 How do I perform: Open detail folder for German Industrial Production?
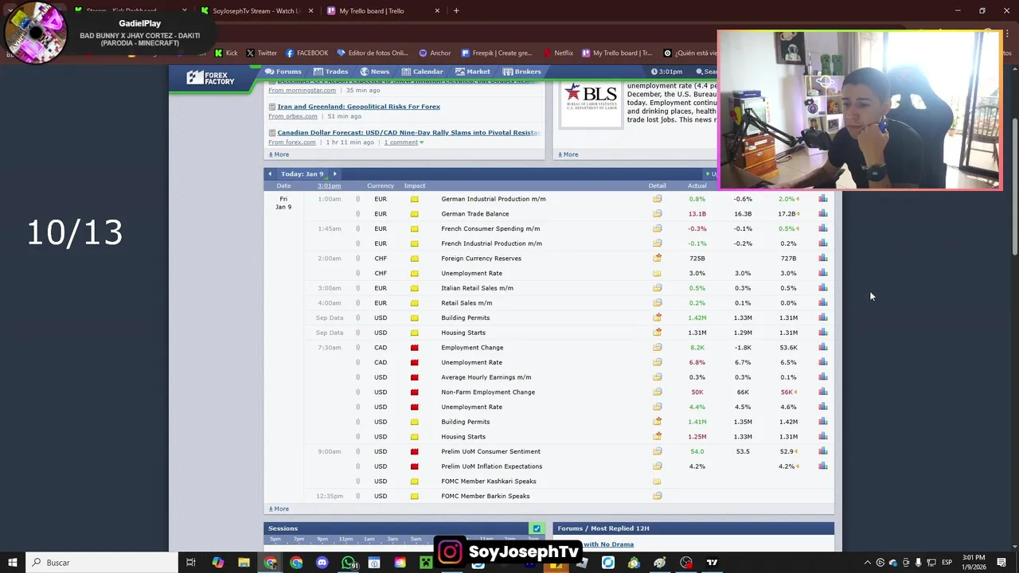[657, 199]
